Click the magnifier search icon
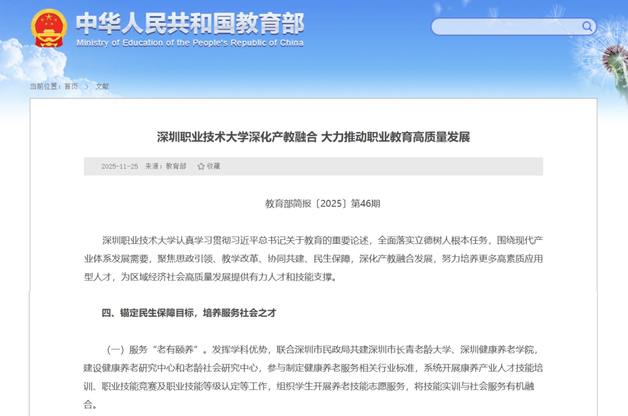628x416 pixels. pos(587,27)
